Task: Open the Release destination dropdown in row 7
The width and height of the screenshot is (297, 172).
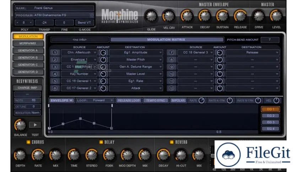Action: coord(253,53)
